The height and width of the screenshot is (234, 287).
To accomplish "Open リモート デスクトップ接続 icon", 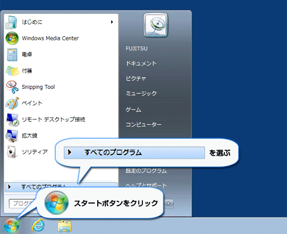I will [12, 119].
